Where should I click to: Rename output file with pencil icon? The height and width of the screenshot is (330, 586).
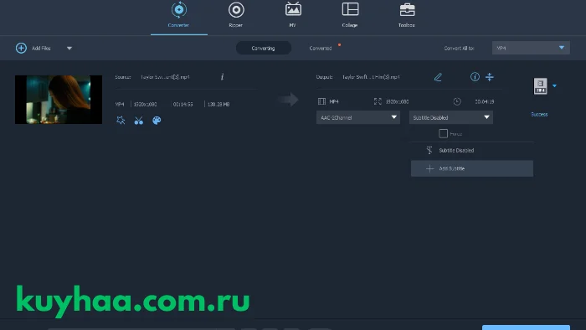(x=438, y=77)
